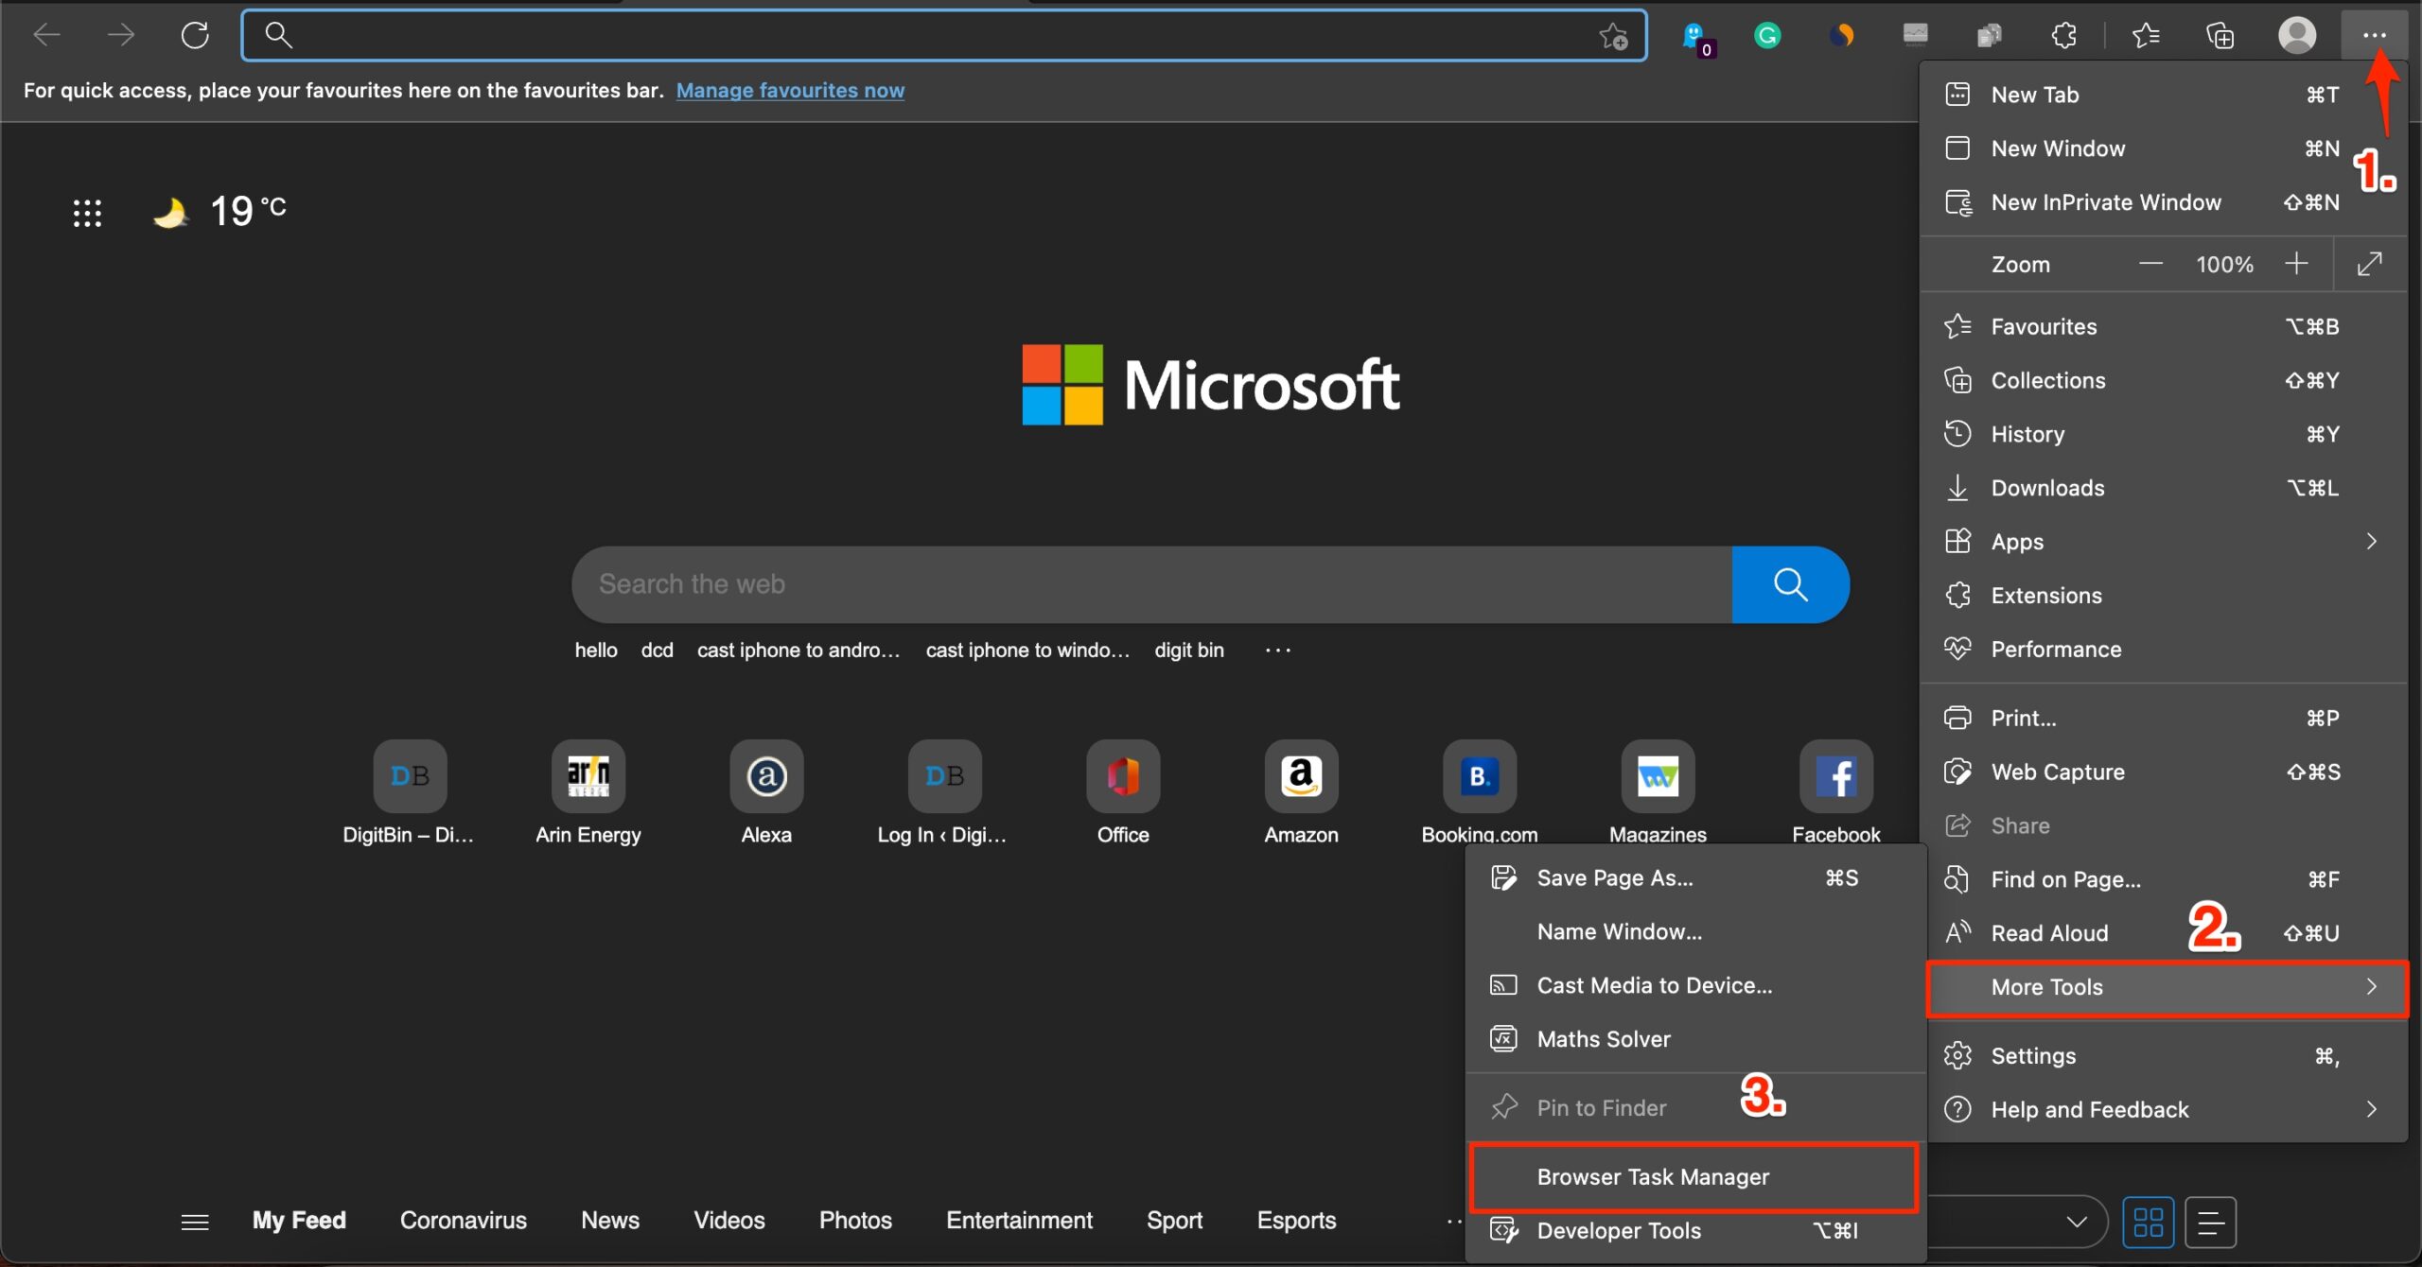
Task: Open the Favourites toolbar star icon
Action: [x=2146, y=36]
